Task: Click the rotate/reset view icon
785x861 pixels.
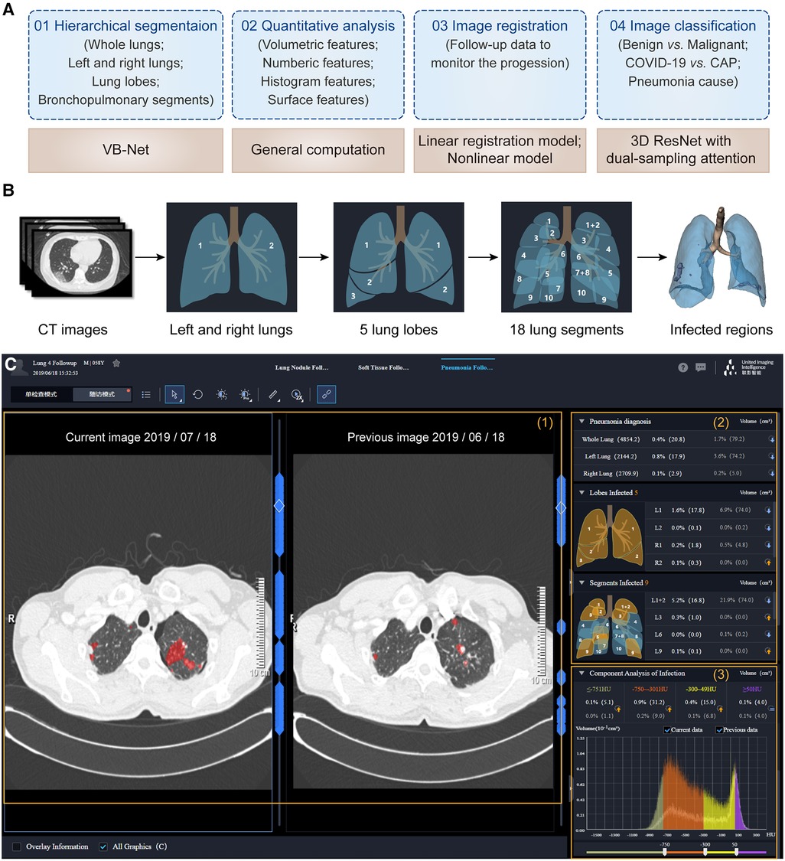Action: coord(198,394)
